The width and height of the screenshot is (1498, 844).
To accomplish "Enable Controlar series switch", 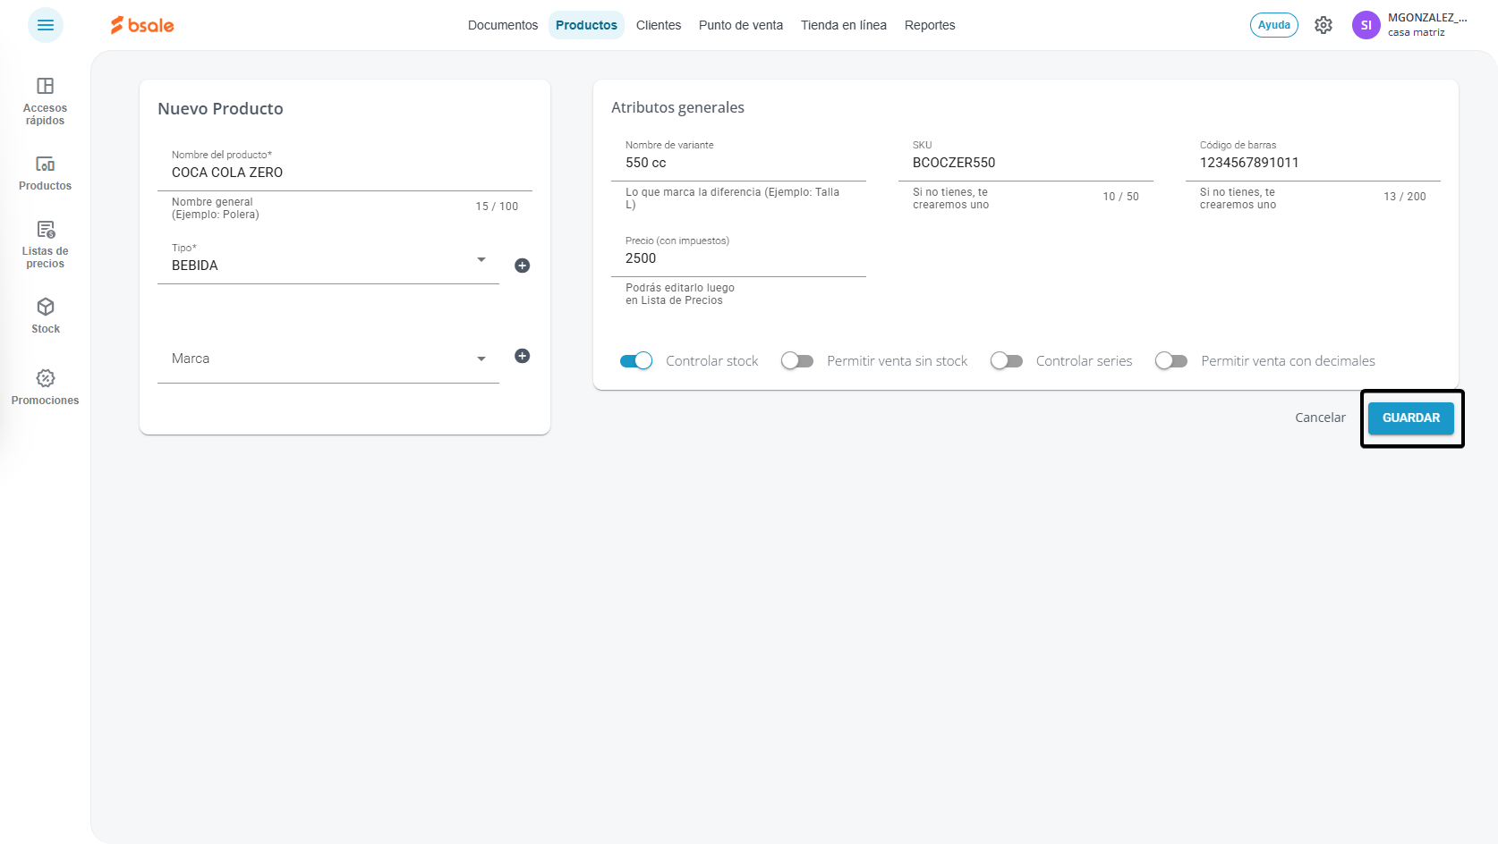I will 1007,361.
